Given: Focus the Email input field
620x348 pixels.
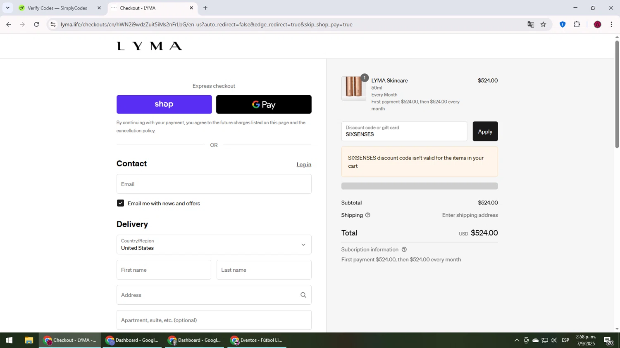Looking at the screenshot, I should pyautogui.click(x=214, y=184).
